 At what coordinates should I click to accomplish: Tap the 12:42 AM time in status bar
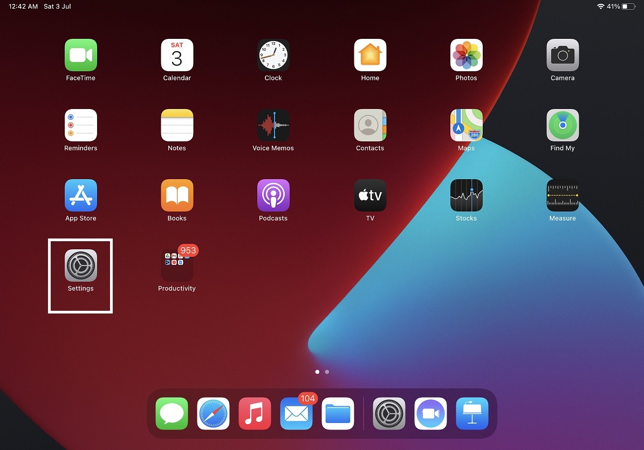pos(23,6)
